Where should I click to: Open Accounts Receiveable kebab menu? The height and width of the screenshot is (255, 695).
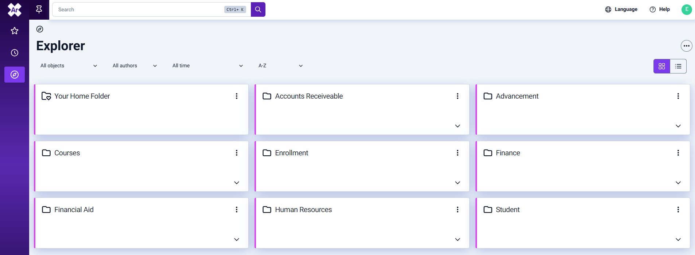click(x=458, y=96)
